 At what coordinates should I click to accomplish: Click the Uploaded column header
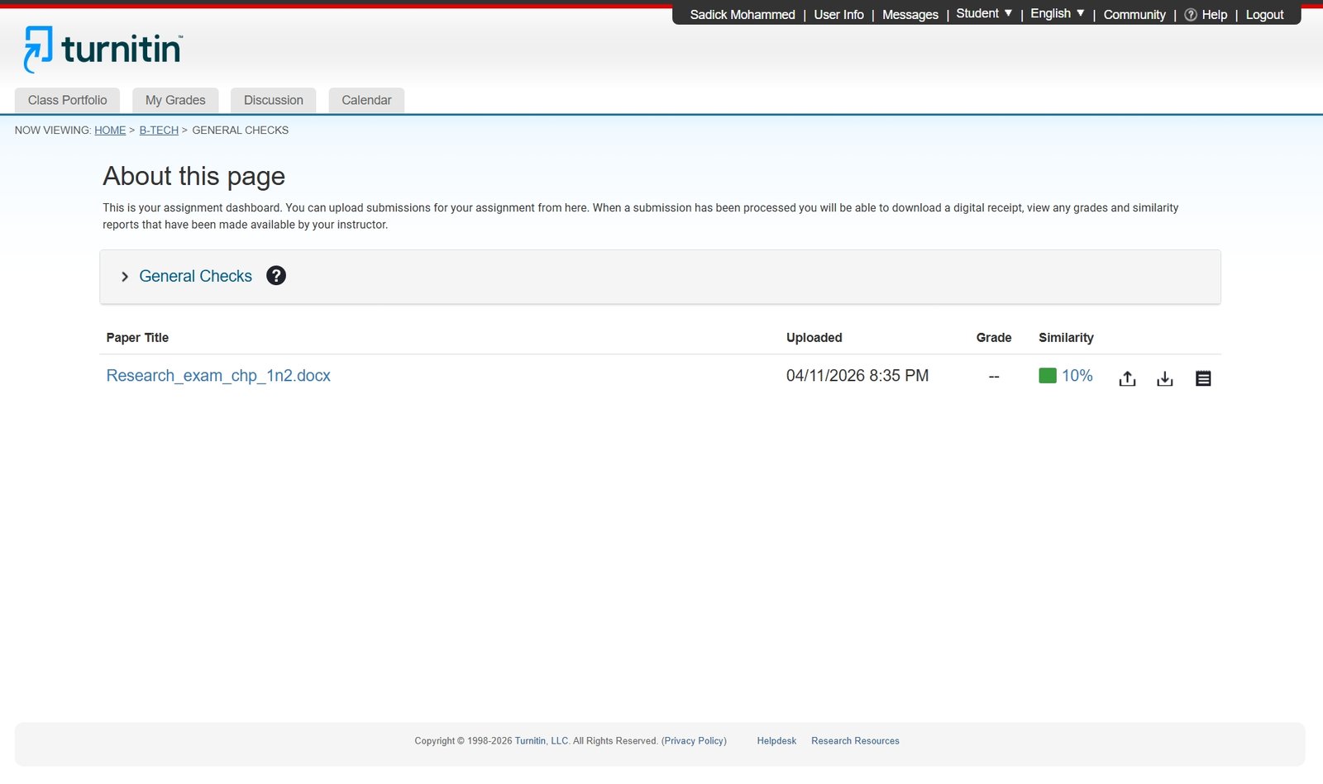click(x=814, y=338)
